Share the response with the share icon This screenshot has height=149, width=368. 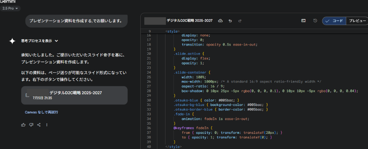[39, 125]
